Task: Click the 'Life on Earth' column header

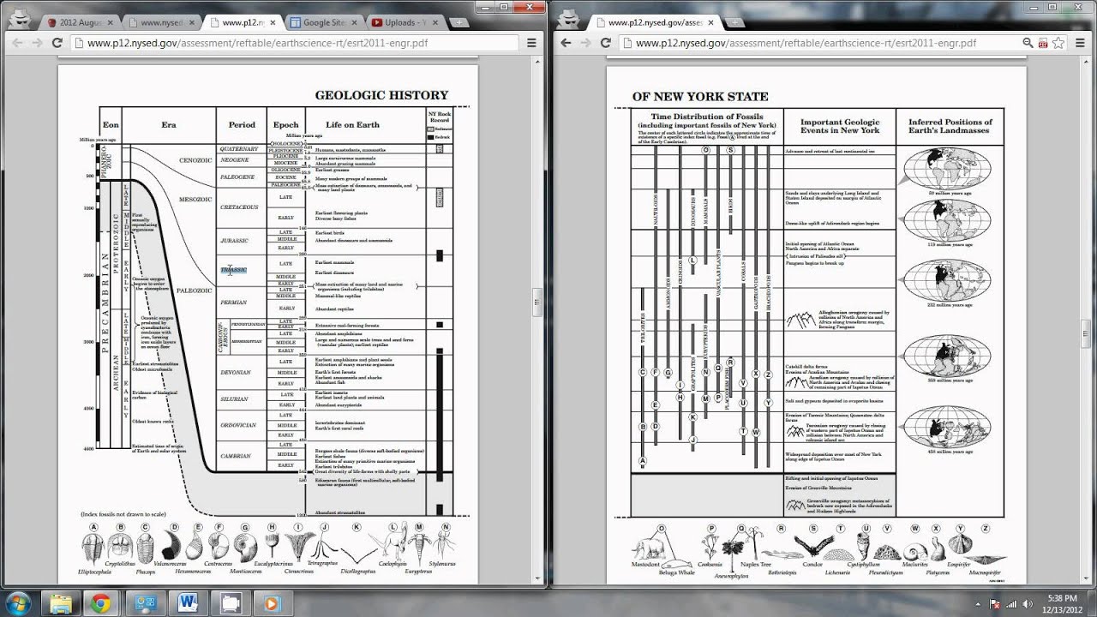Action: click(x=352, y=125)
